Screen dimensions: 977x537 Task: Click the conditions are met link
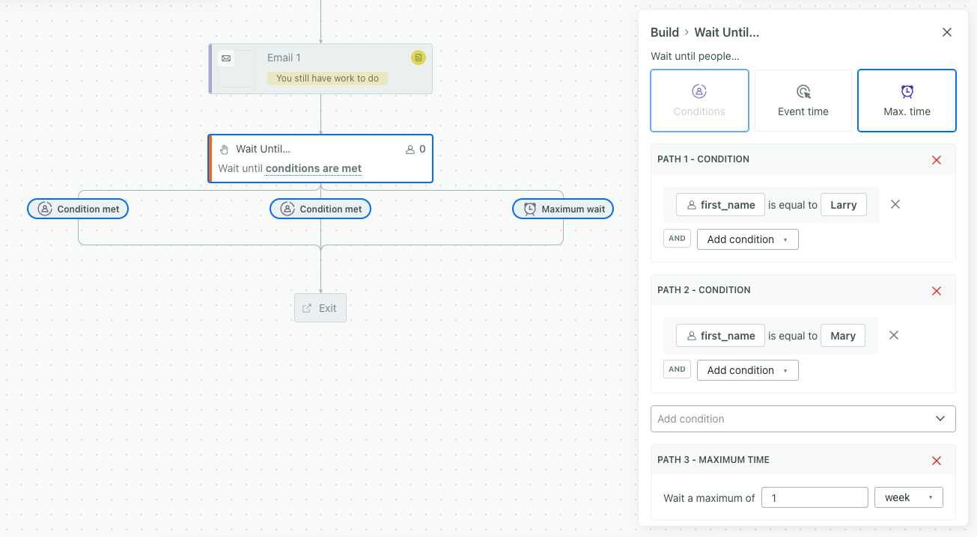tap(314, 168)
